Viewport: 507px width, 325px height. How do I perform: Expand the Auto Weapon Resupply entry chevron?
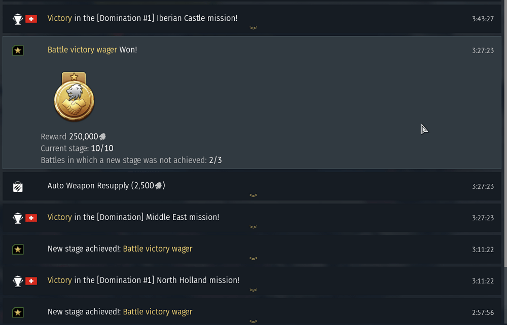point(253,196)
